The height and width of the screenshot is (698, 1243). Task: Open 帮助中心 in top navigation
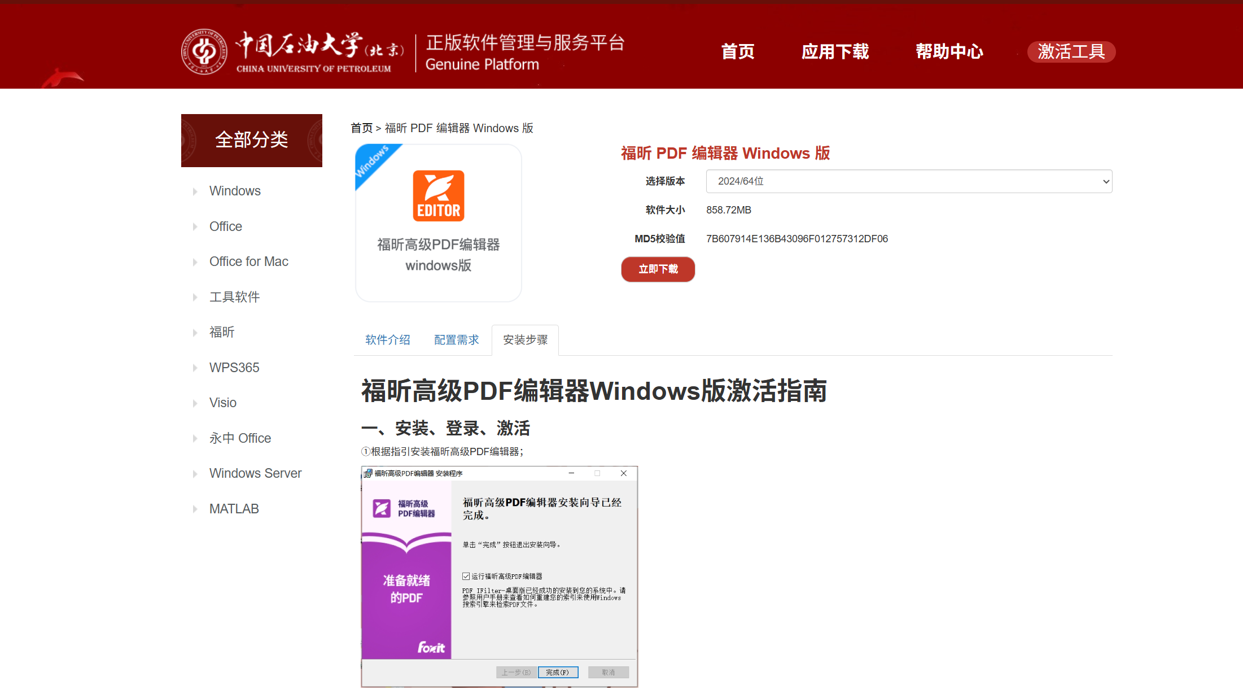[949, 51]
